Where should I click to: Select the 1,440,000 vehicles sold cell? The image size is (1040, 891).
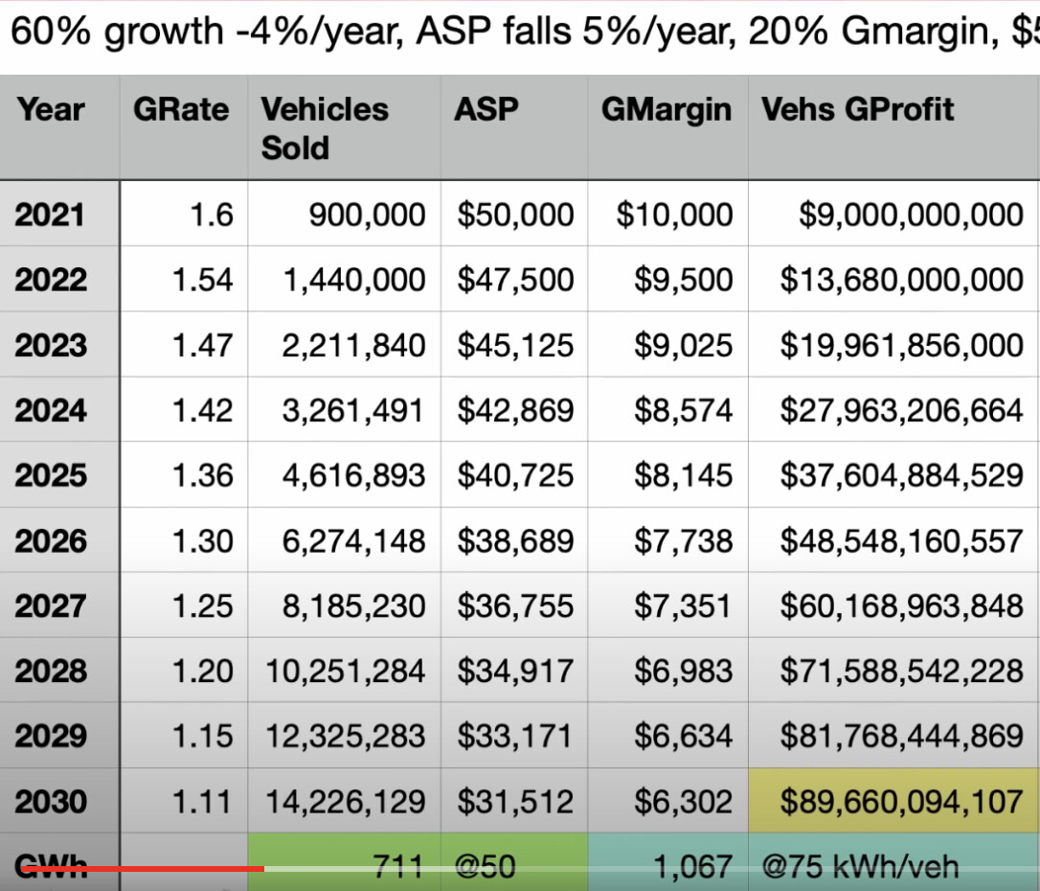click(343, 280)
